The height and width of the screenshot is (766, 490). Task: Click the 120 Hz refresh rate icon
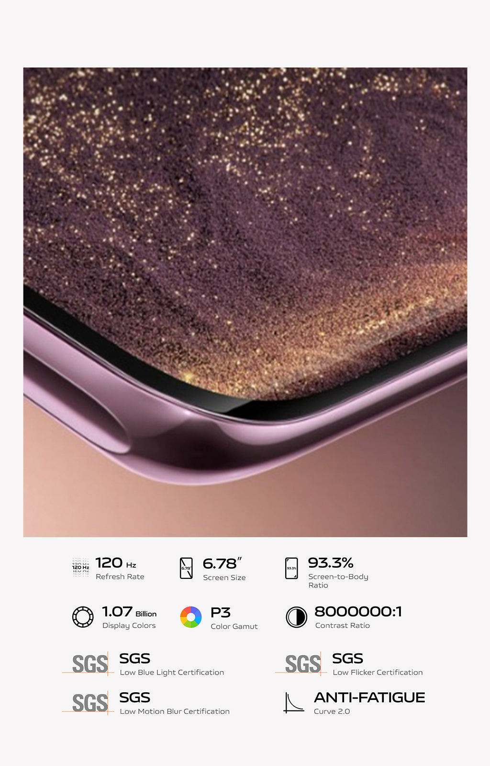click(80, 567)
